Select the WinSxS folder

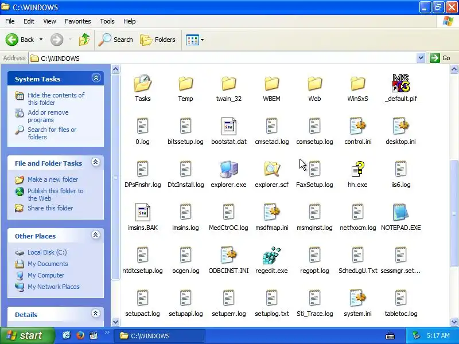pos(357,88)
